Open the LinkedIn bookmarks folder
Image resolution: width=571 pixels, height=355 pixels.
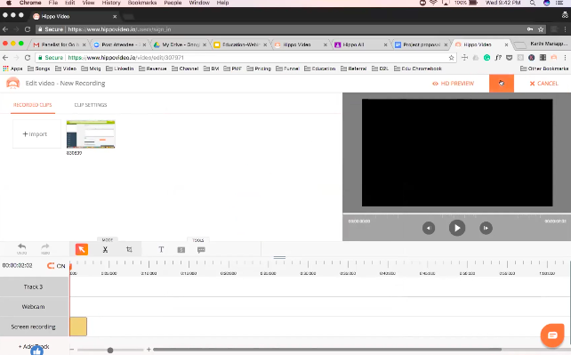120,69
